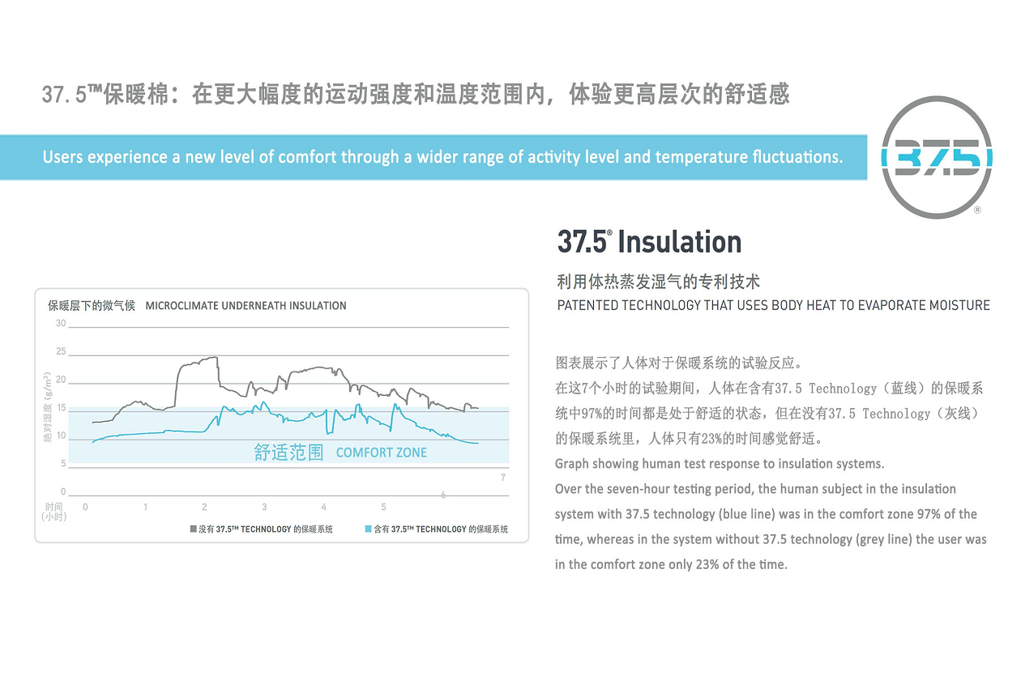Click the line beginning "统中97%的时间都是处于舒适的状态"

pos(767,414)
